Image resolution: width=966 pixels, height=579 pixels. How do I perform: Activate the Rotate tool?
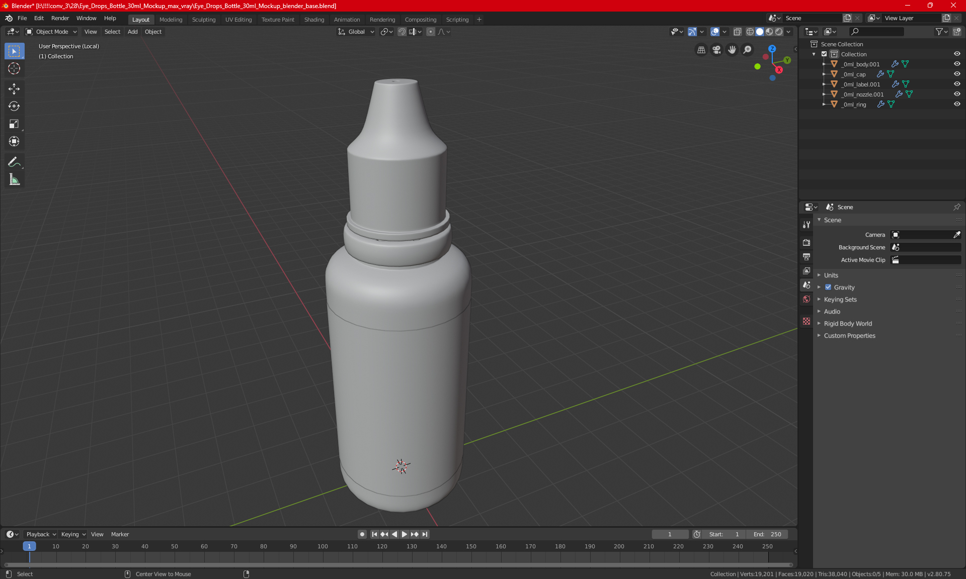click(14, 106)
